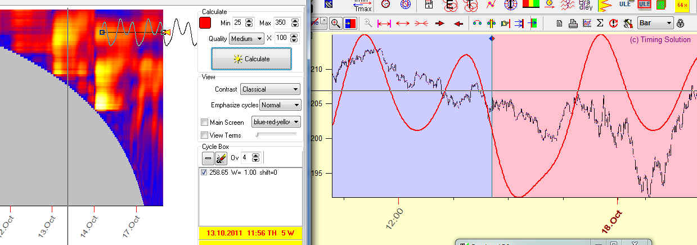Image resolution: width=697 pixels, height=245 pixels.
Task: Click the padlock icon beside Bar dropdown
Action: [681, 23]
